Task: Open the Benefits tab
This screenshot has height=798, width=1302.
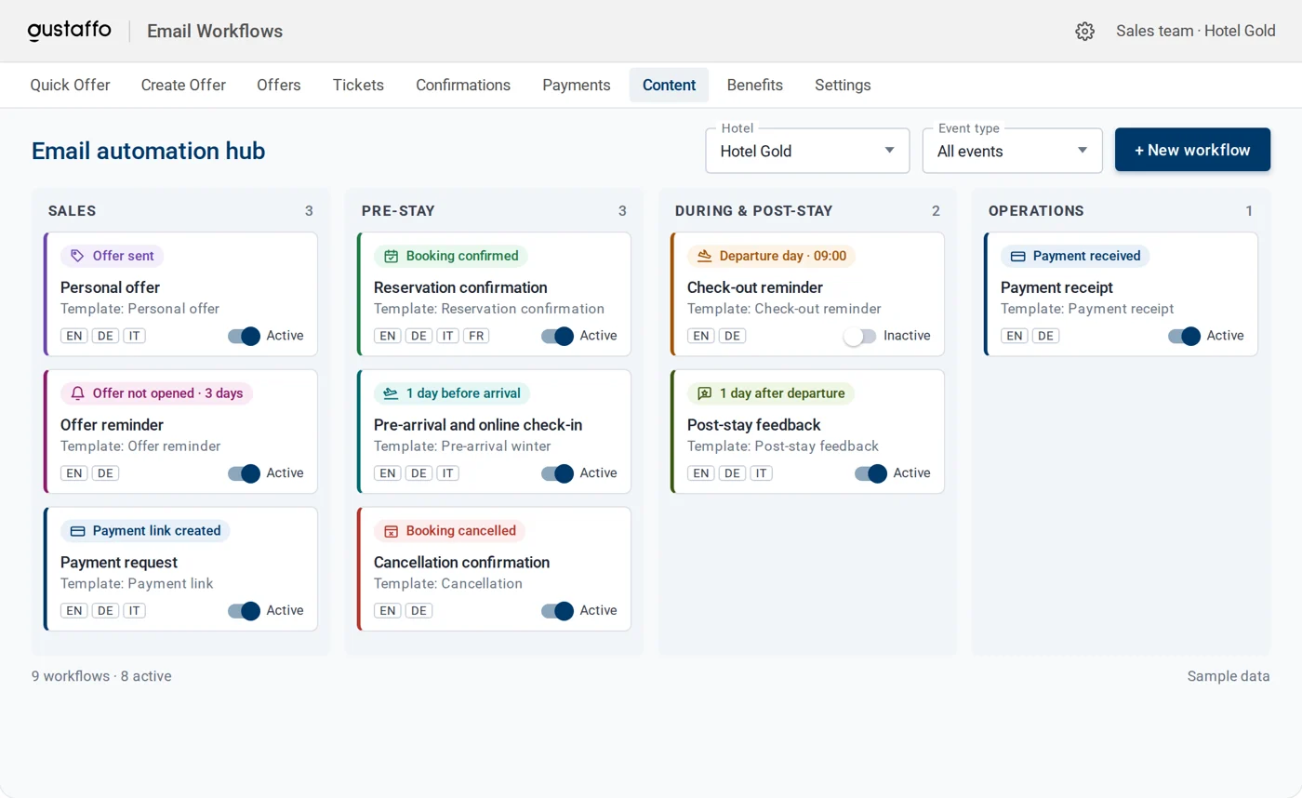Action: [x=755, y=85]
